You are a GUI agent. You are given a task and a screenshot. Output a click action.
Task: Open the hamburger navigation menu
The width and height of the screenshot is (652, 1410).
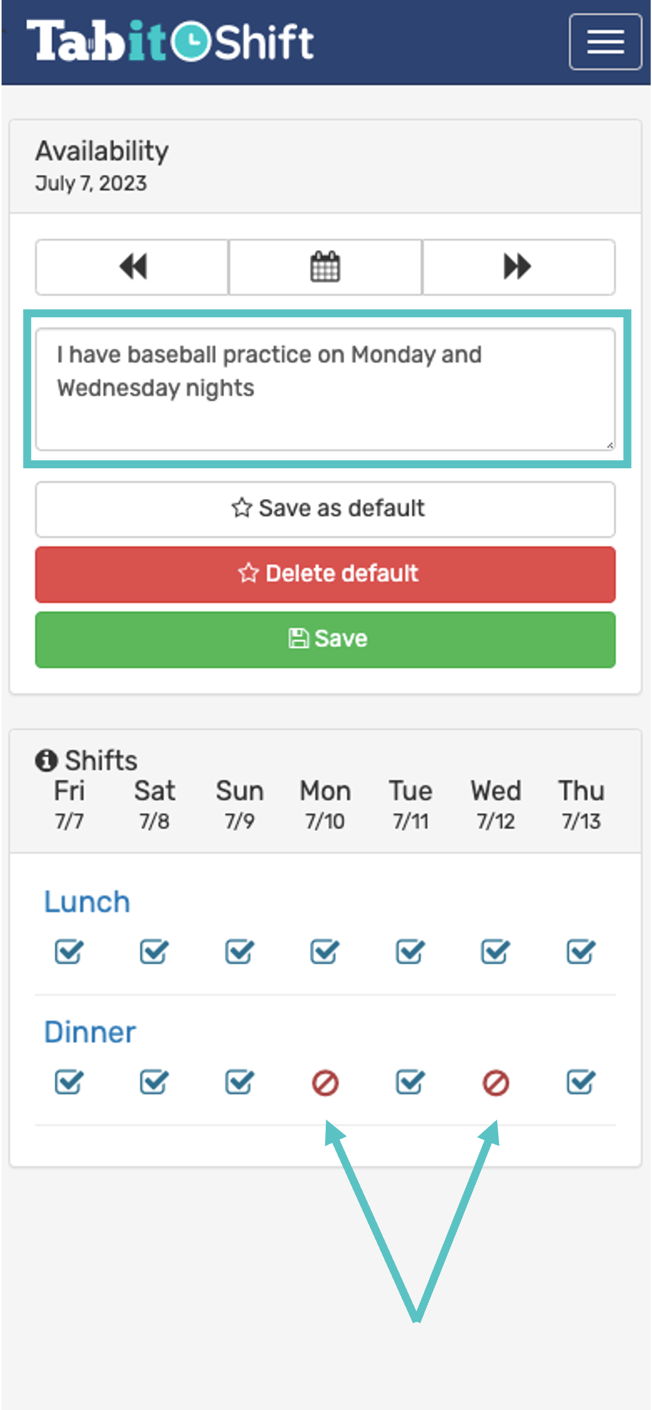pos(605,42)
